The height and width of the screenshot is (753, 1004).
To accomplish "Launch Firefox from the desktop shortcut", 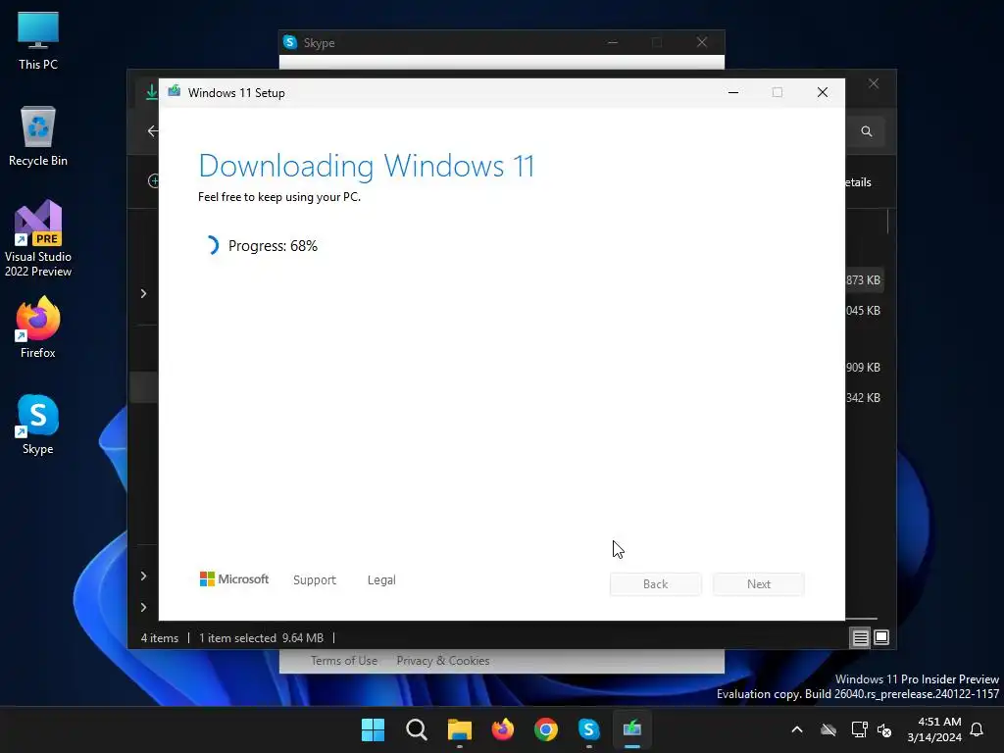I will point(38,327).
